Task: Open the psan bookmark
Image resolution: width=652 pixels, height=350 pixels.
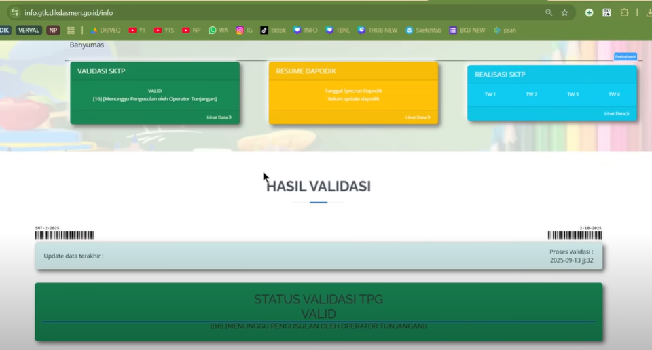Action: coord(505,31)
